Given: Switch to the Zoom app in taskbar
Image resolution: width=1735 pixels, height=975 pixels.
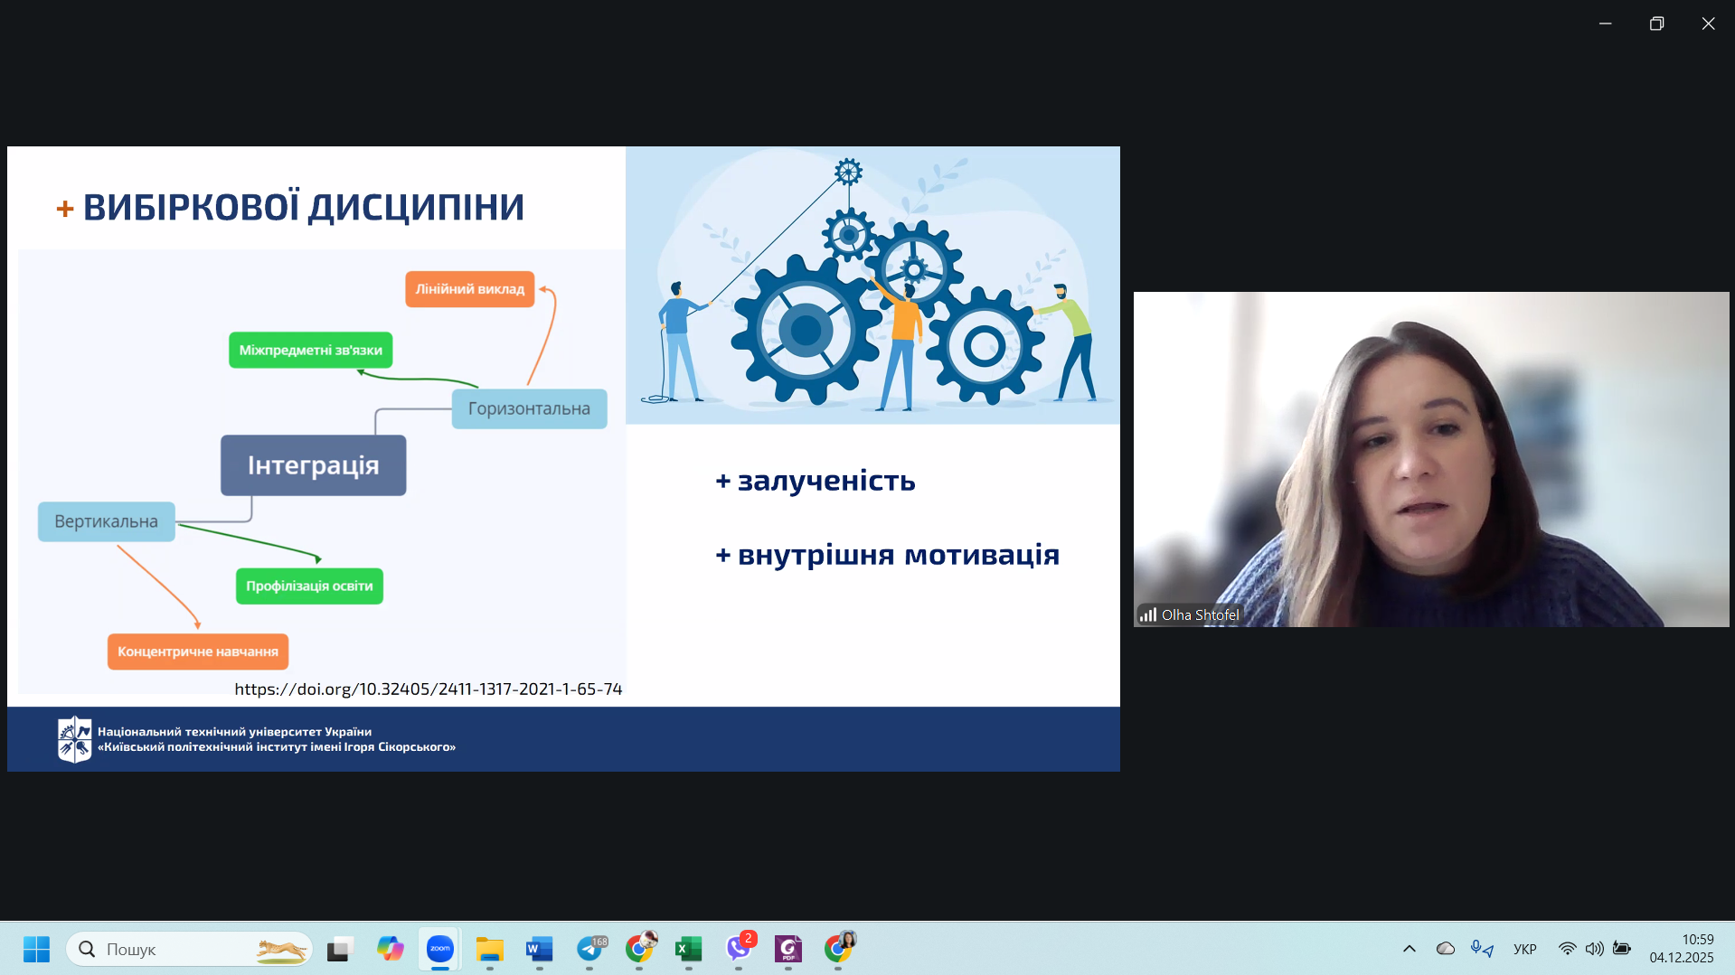Looking at the screenshot, I should 440,949.
